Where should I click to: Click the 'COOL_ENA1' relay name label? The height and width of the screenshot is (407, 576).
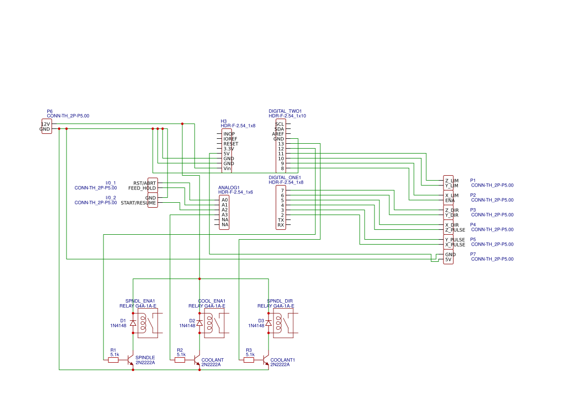211,301
